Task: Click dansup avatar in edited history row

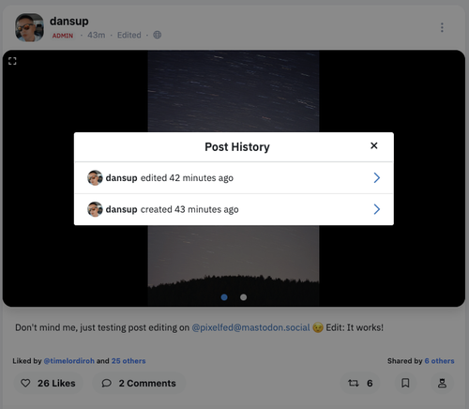Action: pyautogui.click(x=95, y=178)
